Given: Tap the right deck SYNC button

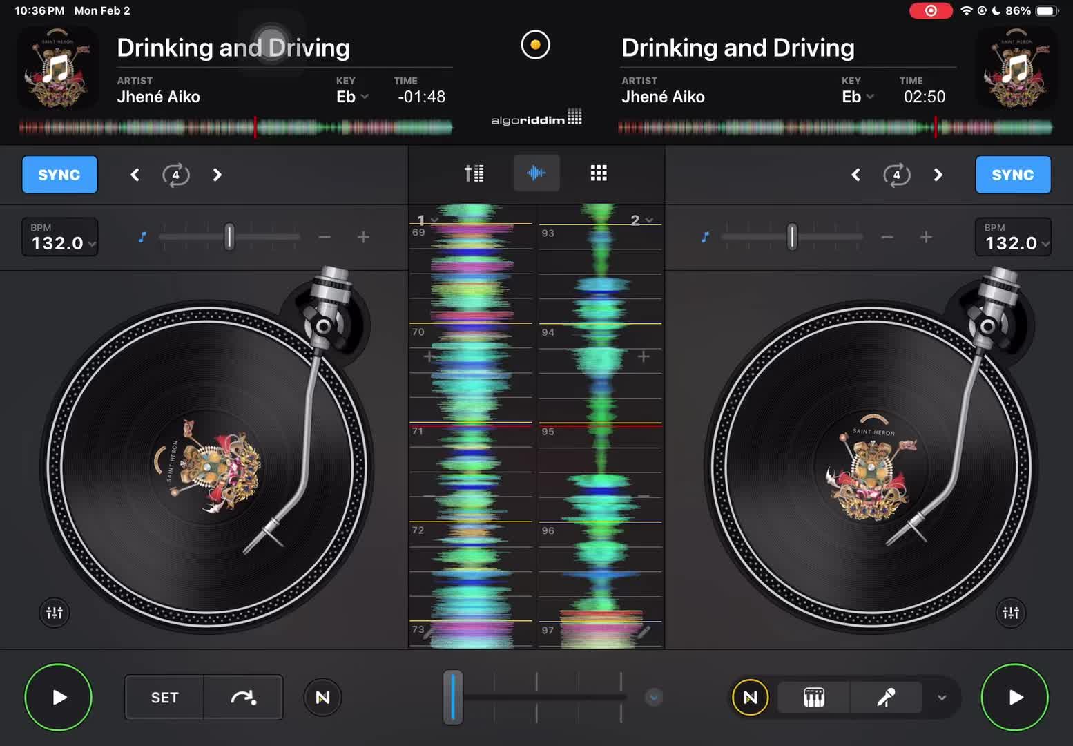Looking at the screenshot, I should point(1013,175).
